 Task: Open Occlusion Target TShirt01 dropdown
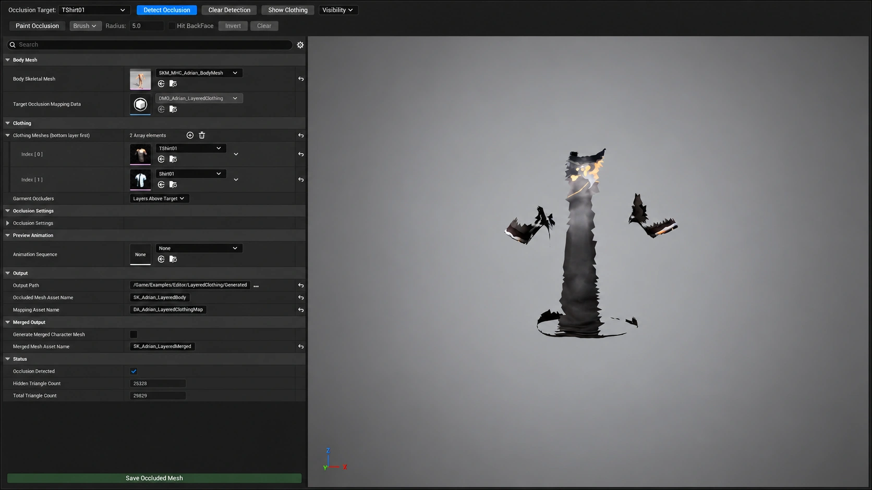click(x=94, y=10)
